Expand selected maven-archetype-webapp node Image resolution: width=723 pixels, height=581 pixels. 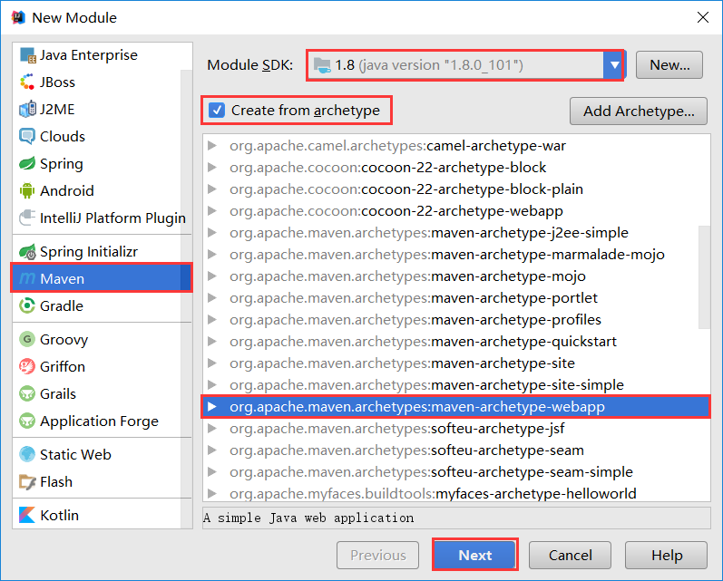212,407
